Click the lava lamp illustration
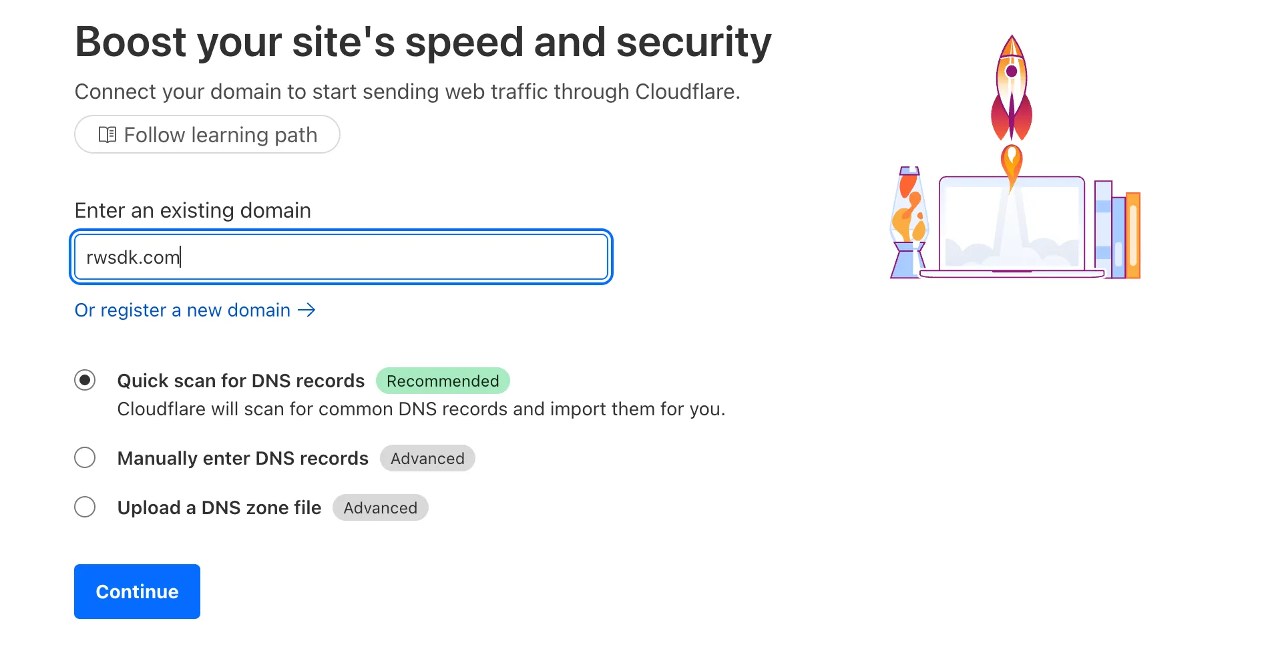Viewport: 1262px width, 653px height. click(x=908, y=222)
